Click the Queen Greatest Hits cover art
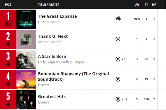The height and width of the screenshot is (110, 166). [x=26, y=100]
